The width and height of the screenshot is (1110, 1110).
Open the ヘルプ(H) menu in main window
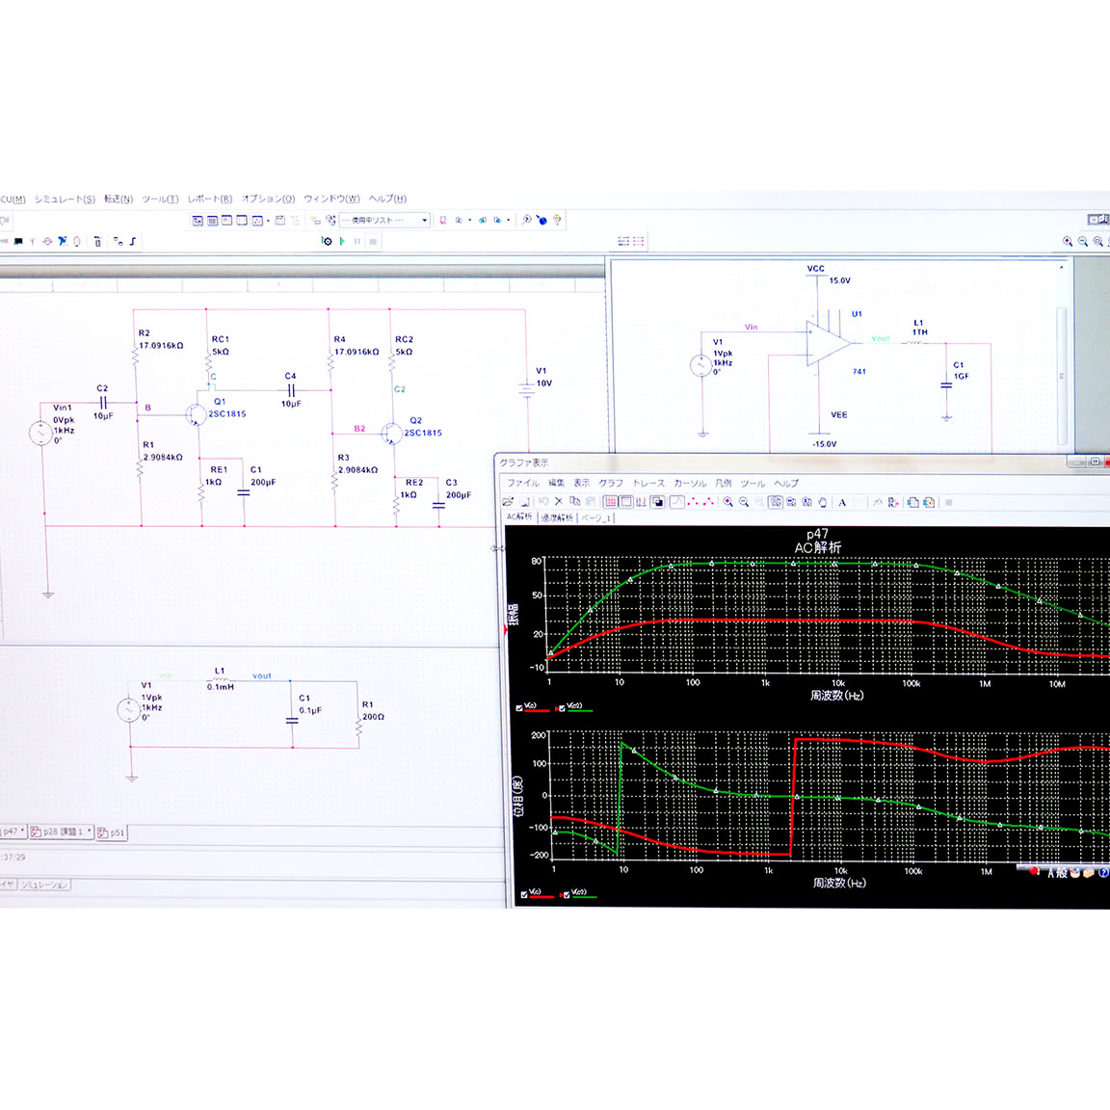click(x=387, y=198)
